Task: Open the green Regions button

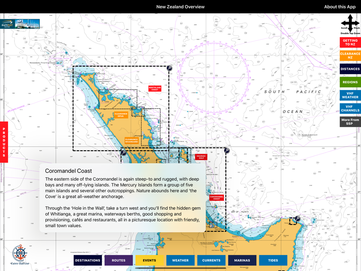Action: click(x=350, y=82)
